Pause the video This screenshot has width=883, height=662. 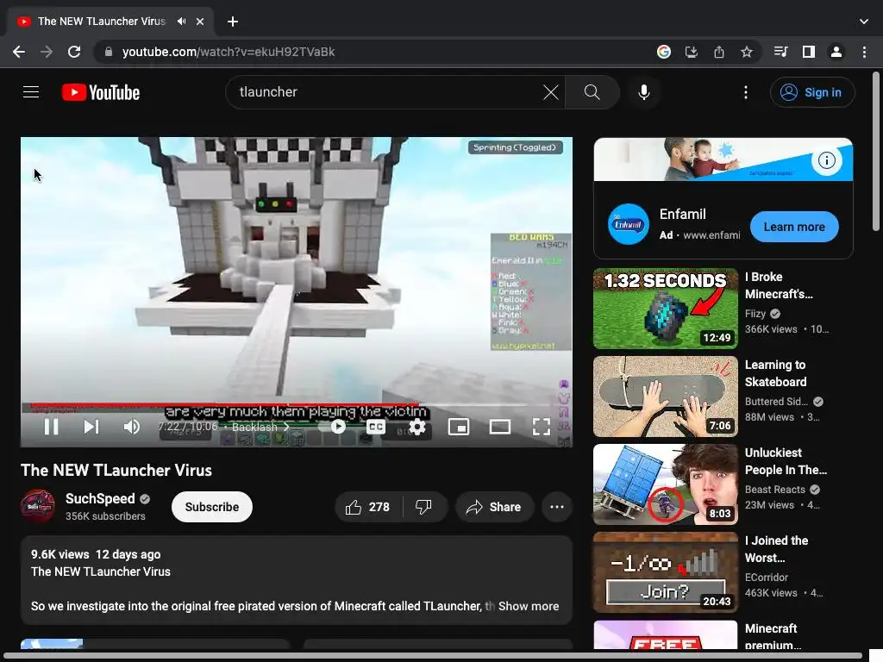(x=51, y=427)
